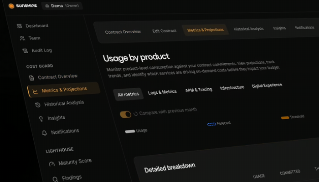Viewport: 319px width, 182px height.
Task: Click the Sunshine sun logo icon
Action: [x=11, y=6]
